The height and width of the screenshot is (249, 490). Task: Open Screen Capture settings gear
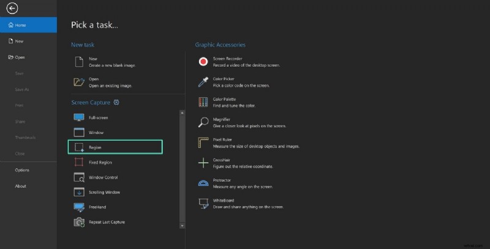(x=116, y=103)
